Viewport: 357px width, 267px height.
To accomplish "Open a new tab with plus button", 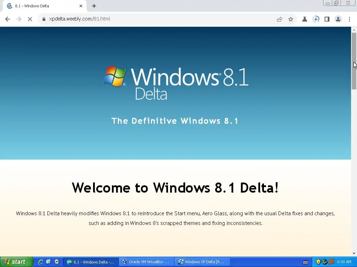I will (x=94, y=6).
